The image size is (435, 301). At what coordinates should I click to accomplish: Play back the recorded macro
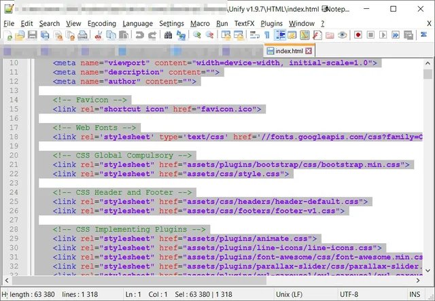pyautogui.click(x=383, y=35)
